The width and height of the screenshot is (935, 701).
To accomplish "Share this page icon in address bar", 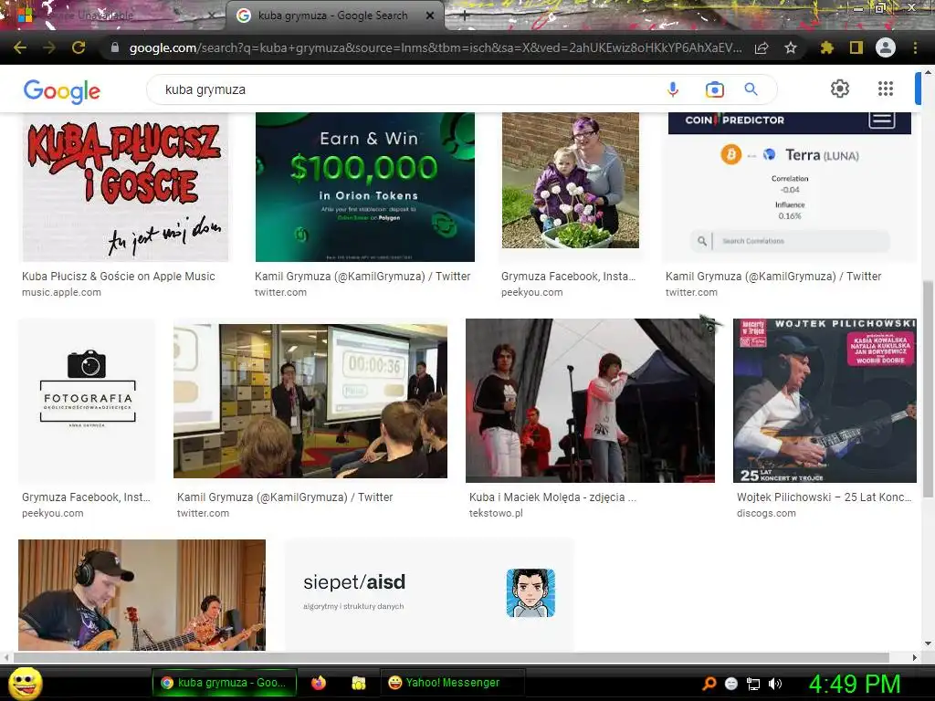I will coord(762,47).
